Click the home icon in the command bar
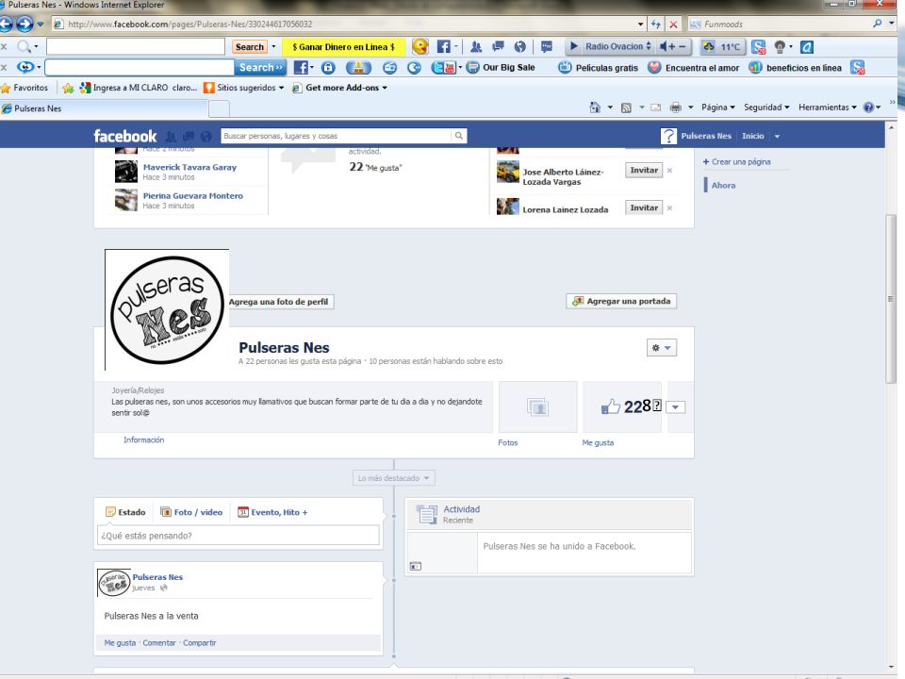The width and height of the screenshot is (905, 679). tap(595, 108)
